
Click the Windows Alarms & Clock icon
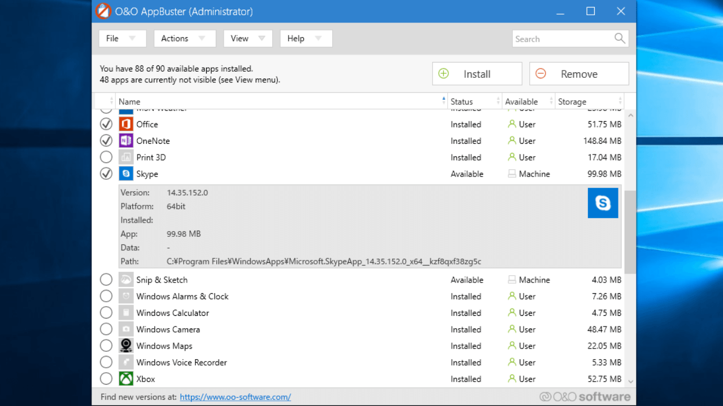[x=126, y=296]
